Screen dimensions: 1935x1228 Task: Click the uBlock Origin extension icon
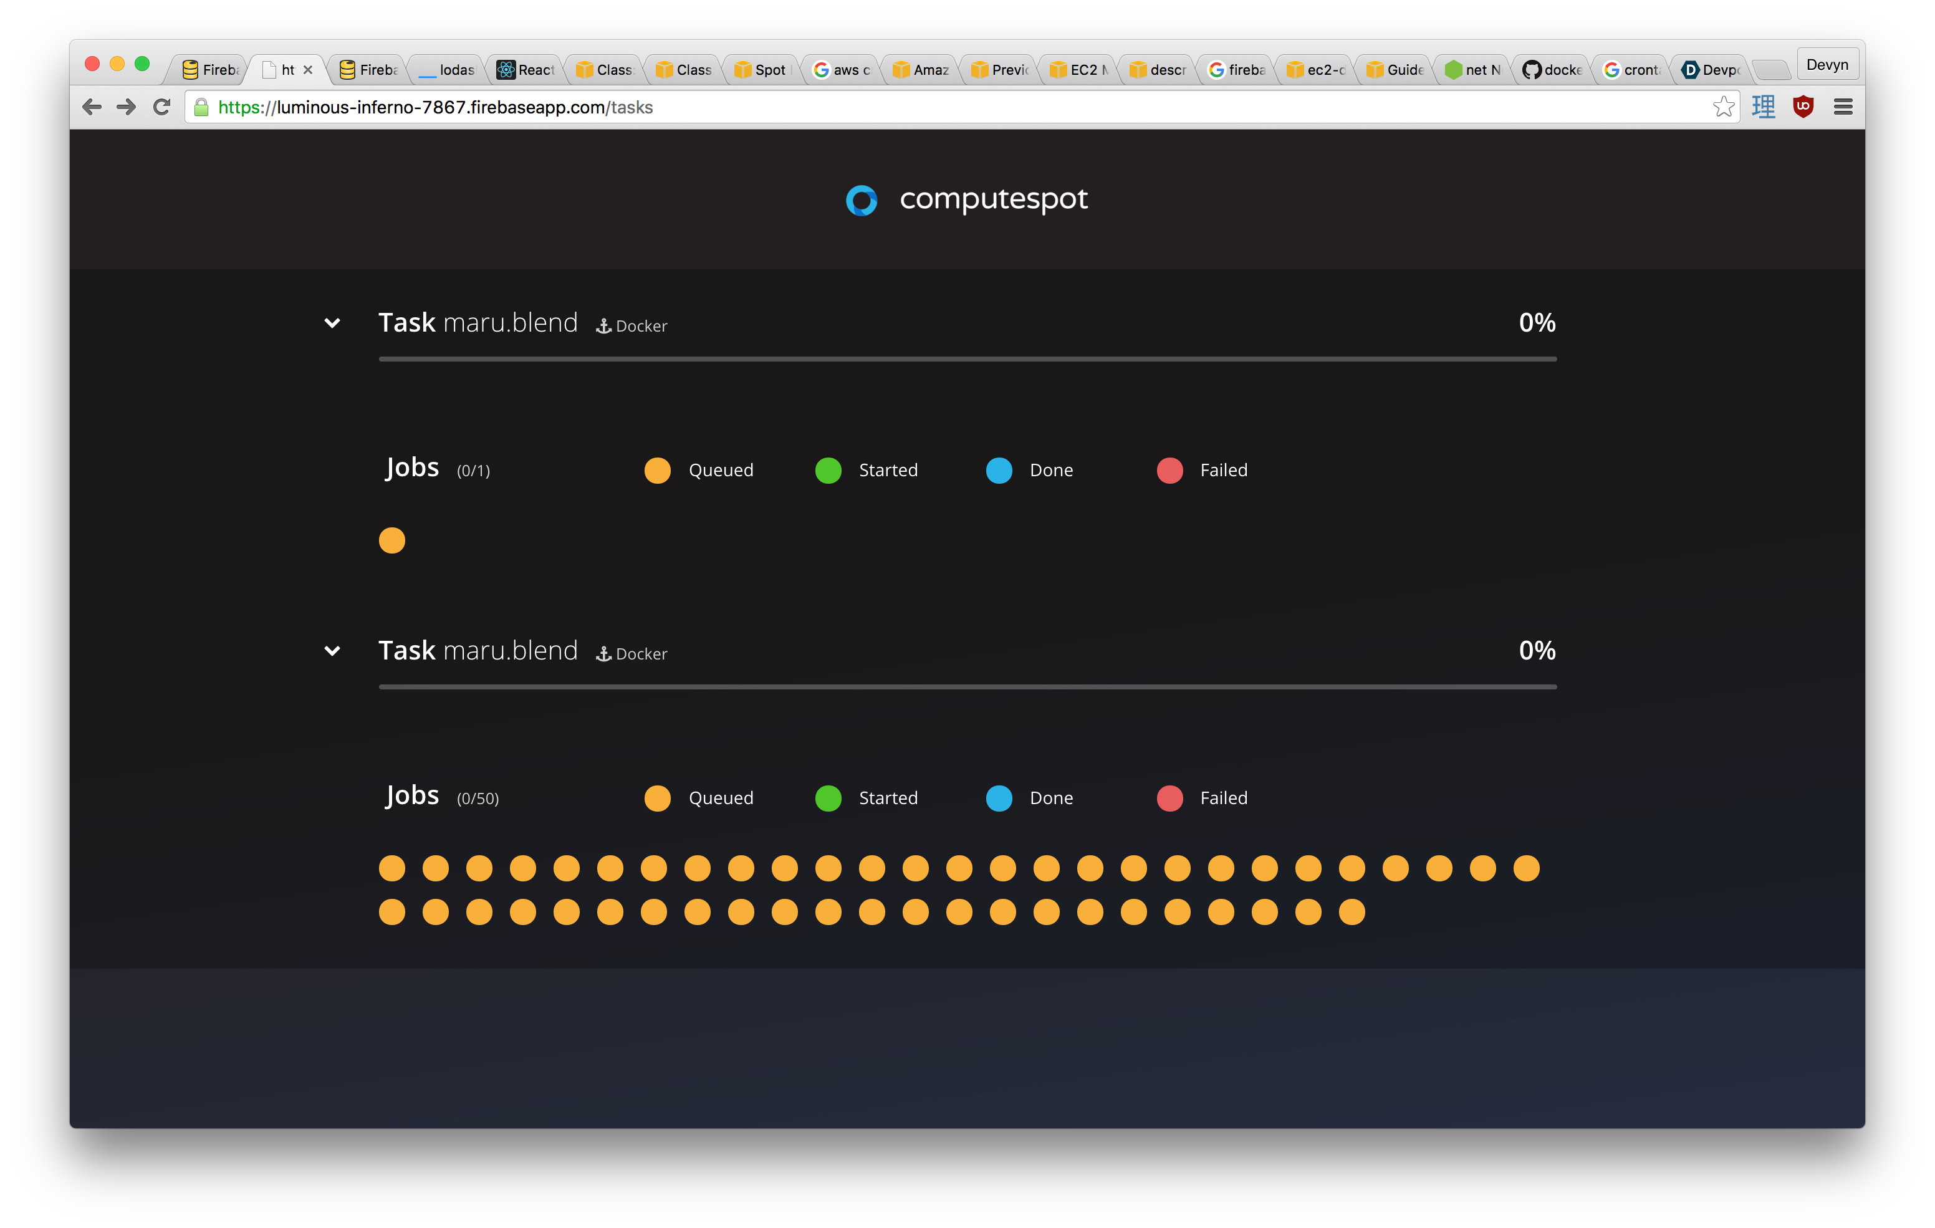1803,107
